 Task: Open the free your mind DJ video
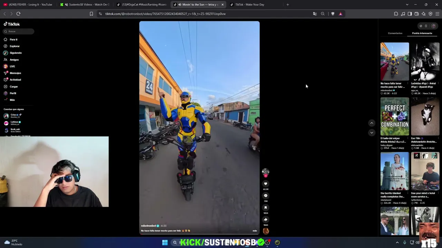(x=425, y=171)
